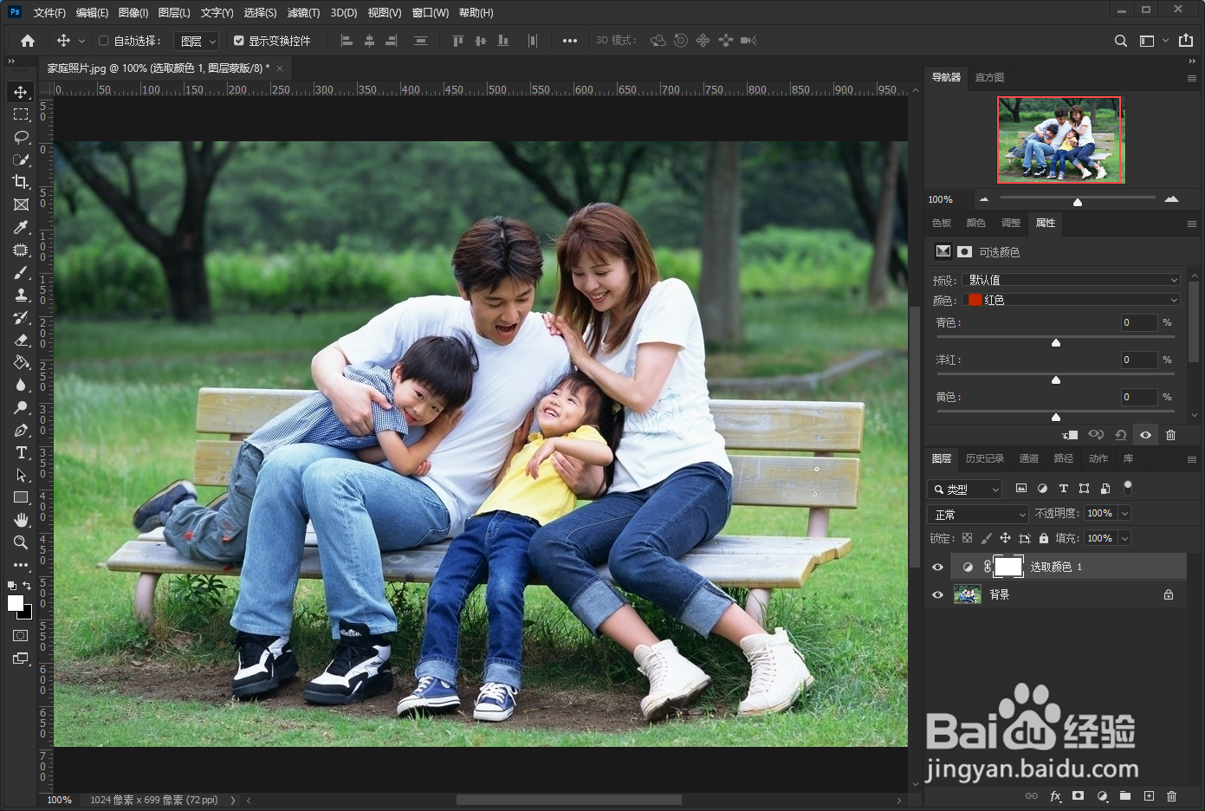Open the Layers panel menu
The image size is (1205, 811).
[x=1191, y=459]
